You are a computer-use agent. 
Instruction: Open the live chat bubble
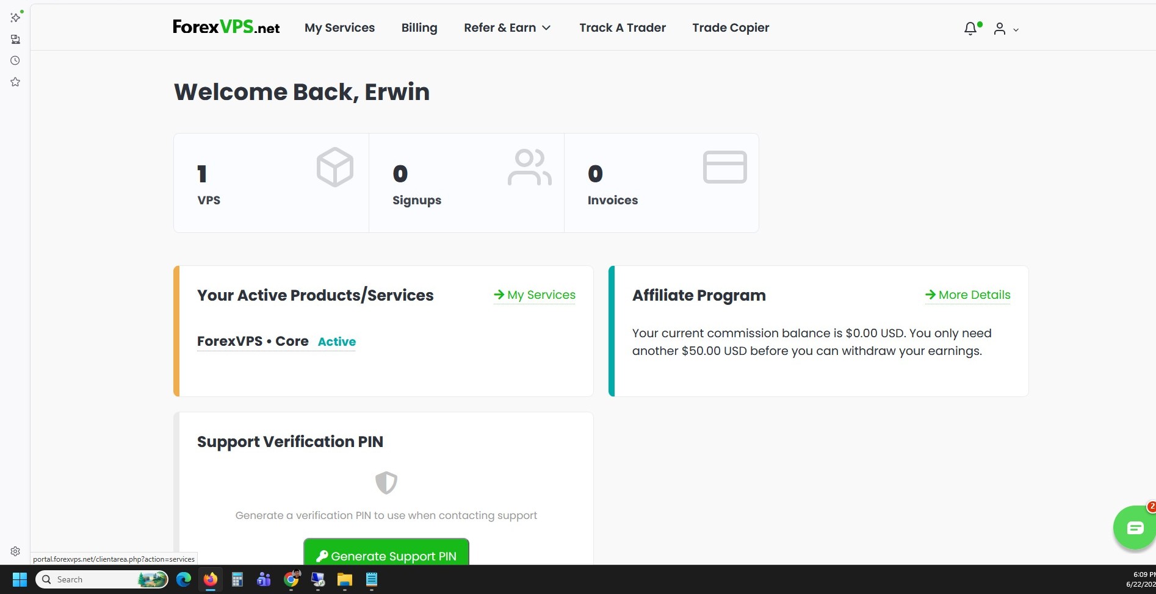click(1135, 528)
